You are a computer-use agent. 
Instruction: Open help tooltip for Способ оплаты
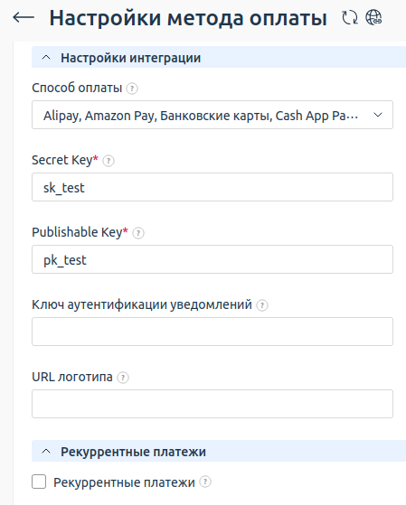point(132,89)
